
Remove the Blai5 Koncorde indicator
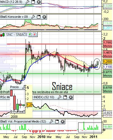pos(44,17)
